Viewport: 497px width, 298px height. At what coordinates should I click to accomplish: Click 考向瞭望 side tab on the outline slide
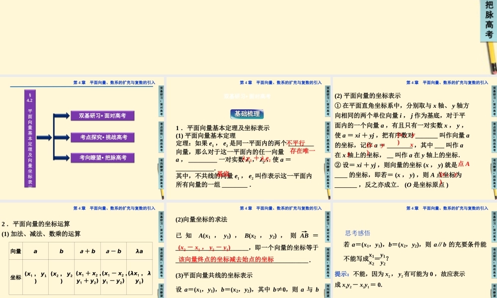[162, 173]
